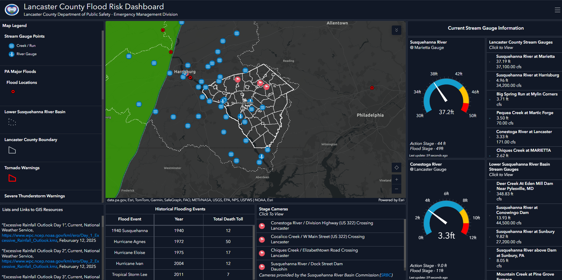The image size is (562, 280).
Task: Open the SRBC link
Action: (386, 275)
